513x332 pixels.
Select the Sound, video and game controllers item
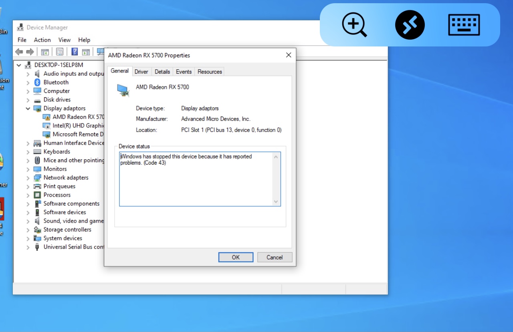coord(73,221)
